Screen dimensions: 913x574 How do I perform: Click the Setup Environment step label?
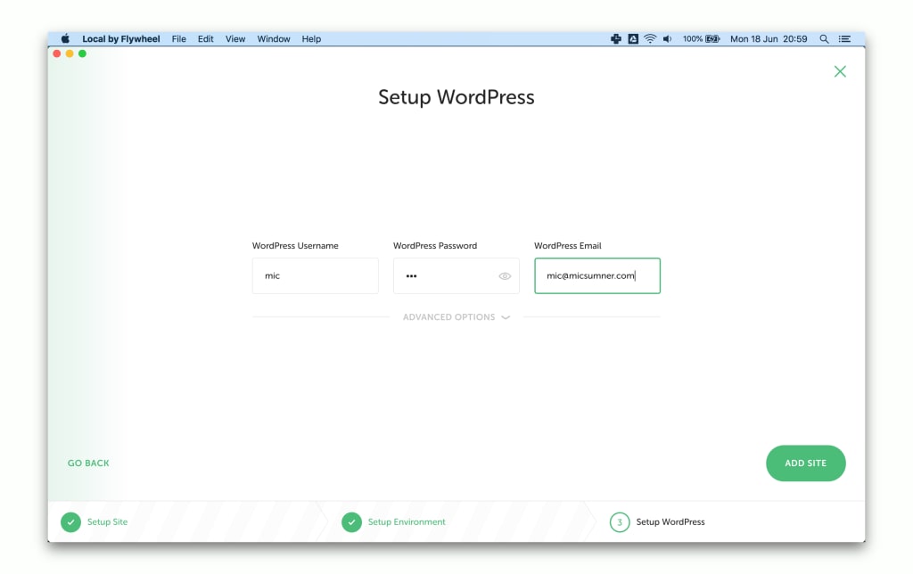(407, 522)
